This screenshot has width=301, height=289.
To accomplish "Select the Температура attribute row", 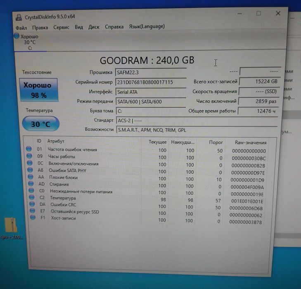I will pyautogui.click(x=147, y=199).
